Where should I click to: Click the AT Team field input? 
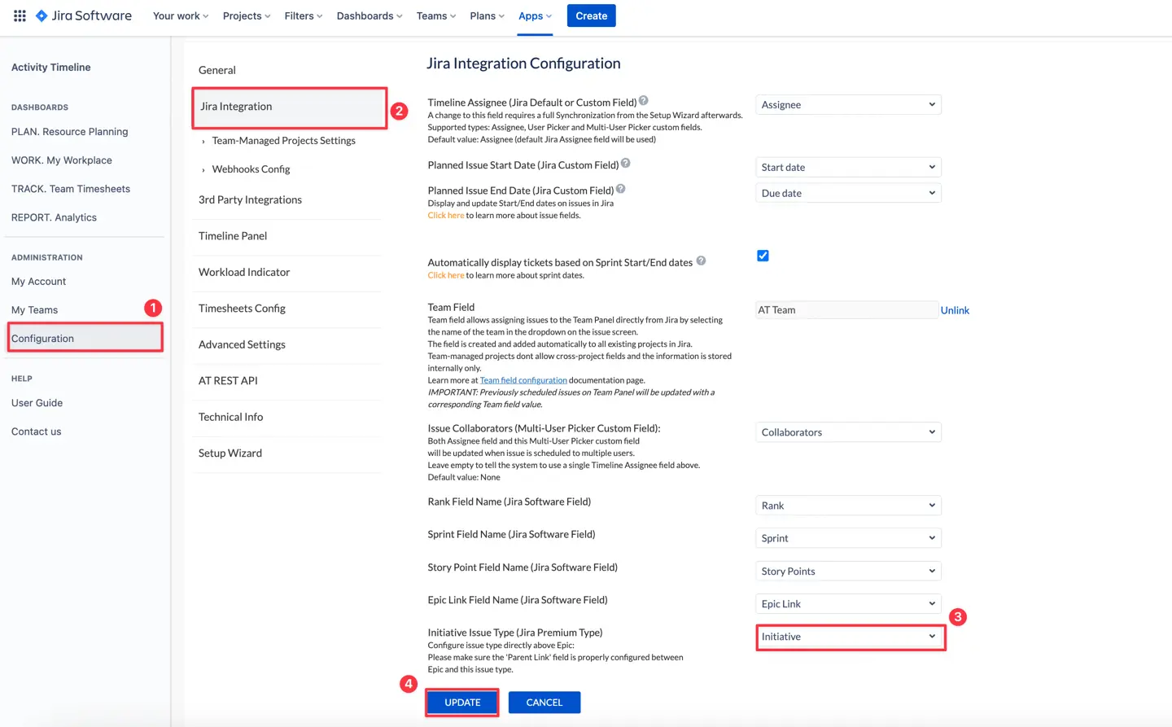click(846, 310)
